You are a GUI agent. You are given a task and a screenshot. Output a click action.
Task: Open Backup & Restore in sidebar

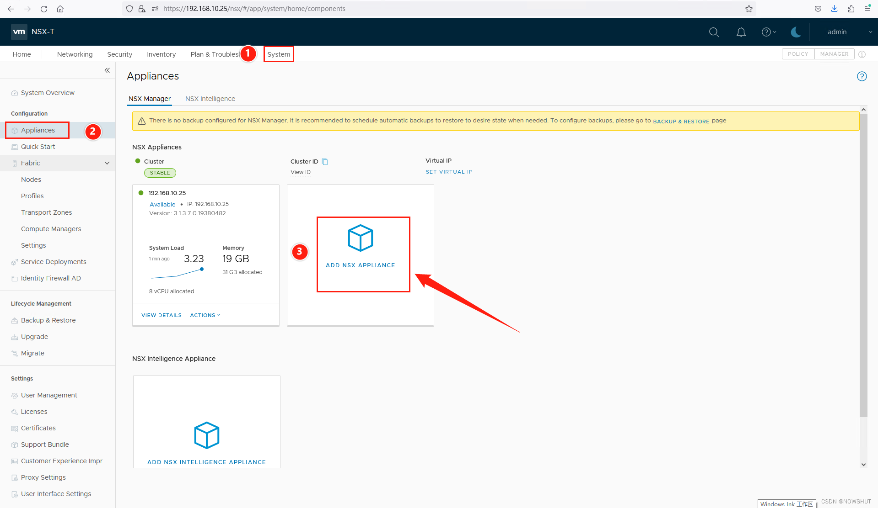48,320
